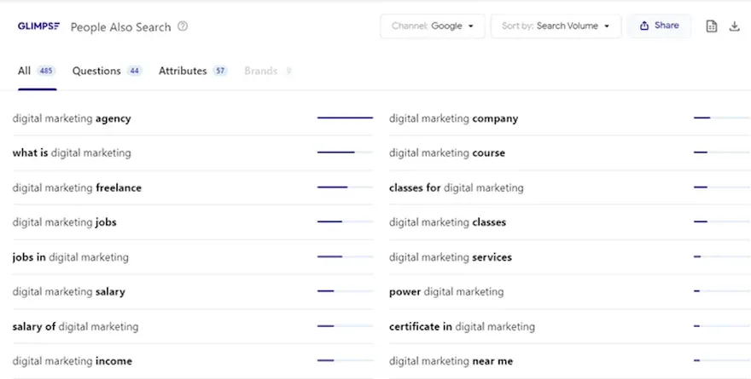Switch to the Attributes tab
The height and width of the screenshot is (379, 751).
click(x=193, y=72)
